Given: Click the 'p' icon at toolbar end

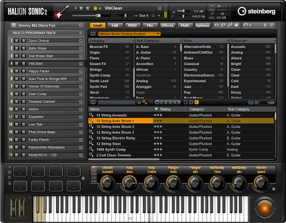Looking at the screenshot, I should 272,25.
